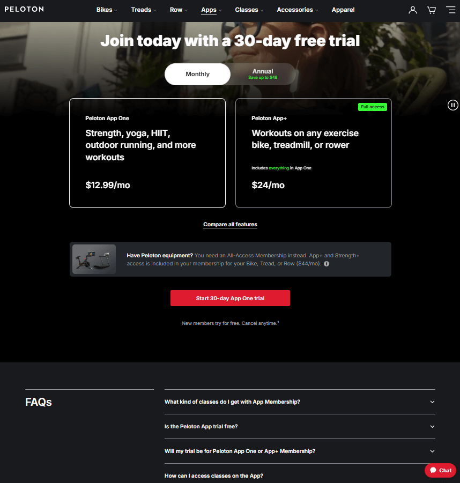The width and height of the screenshot is (460, 483).
Task: Expand 'What kind of classes' FAQ
Action: coord(300,402)
